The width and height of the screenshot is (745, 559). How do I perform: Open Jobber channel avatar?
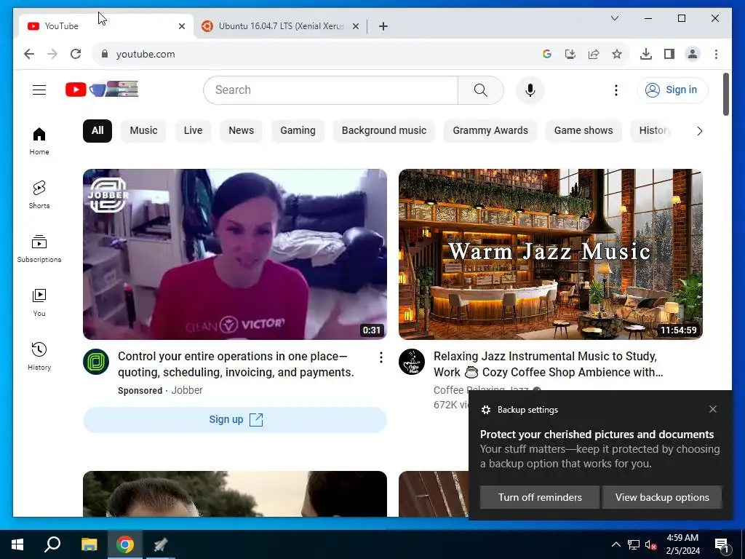(x=96, y=362)
